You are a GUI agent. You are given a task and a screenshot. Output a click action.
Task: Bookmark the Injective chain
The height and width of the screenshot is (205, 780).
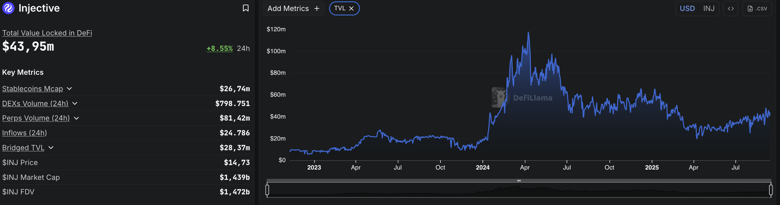[x=245, y=8]
